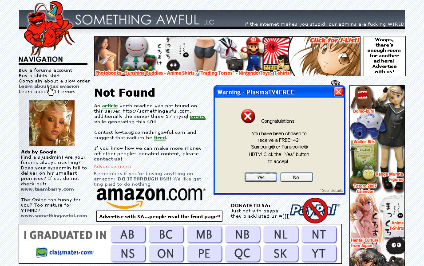Follow the green 'article' link

[110, 106]
